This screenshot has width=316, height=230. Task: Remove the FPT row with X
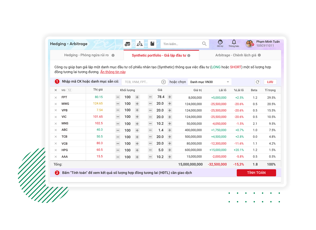point(56,98)
